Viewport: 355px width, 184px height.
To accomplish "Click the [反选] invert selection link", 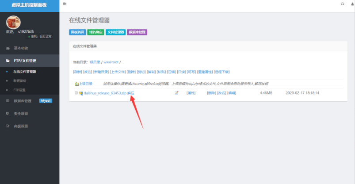I will 88,72.
